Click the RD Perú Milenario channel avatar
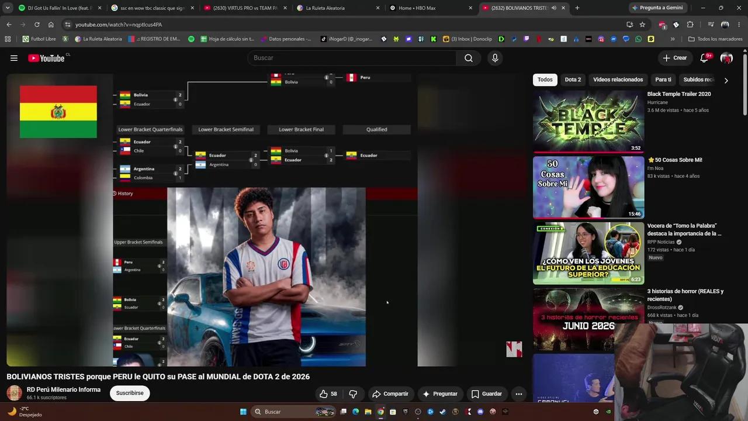Viewport: 748px width, 421px height. (14, 393)
